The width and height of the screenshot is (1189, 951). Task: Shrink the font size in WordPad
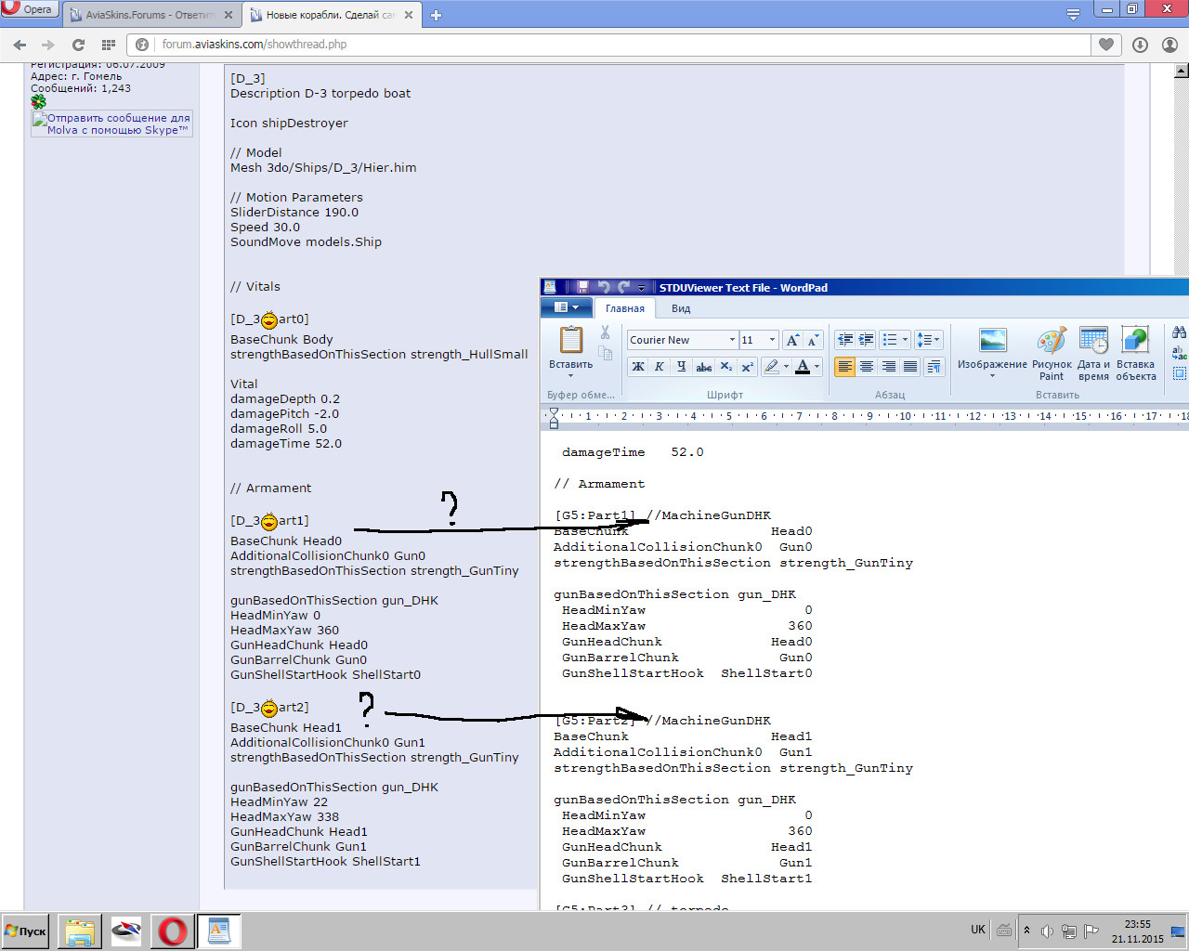(x=813, y=340)
